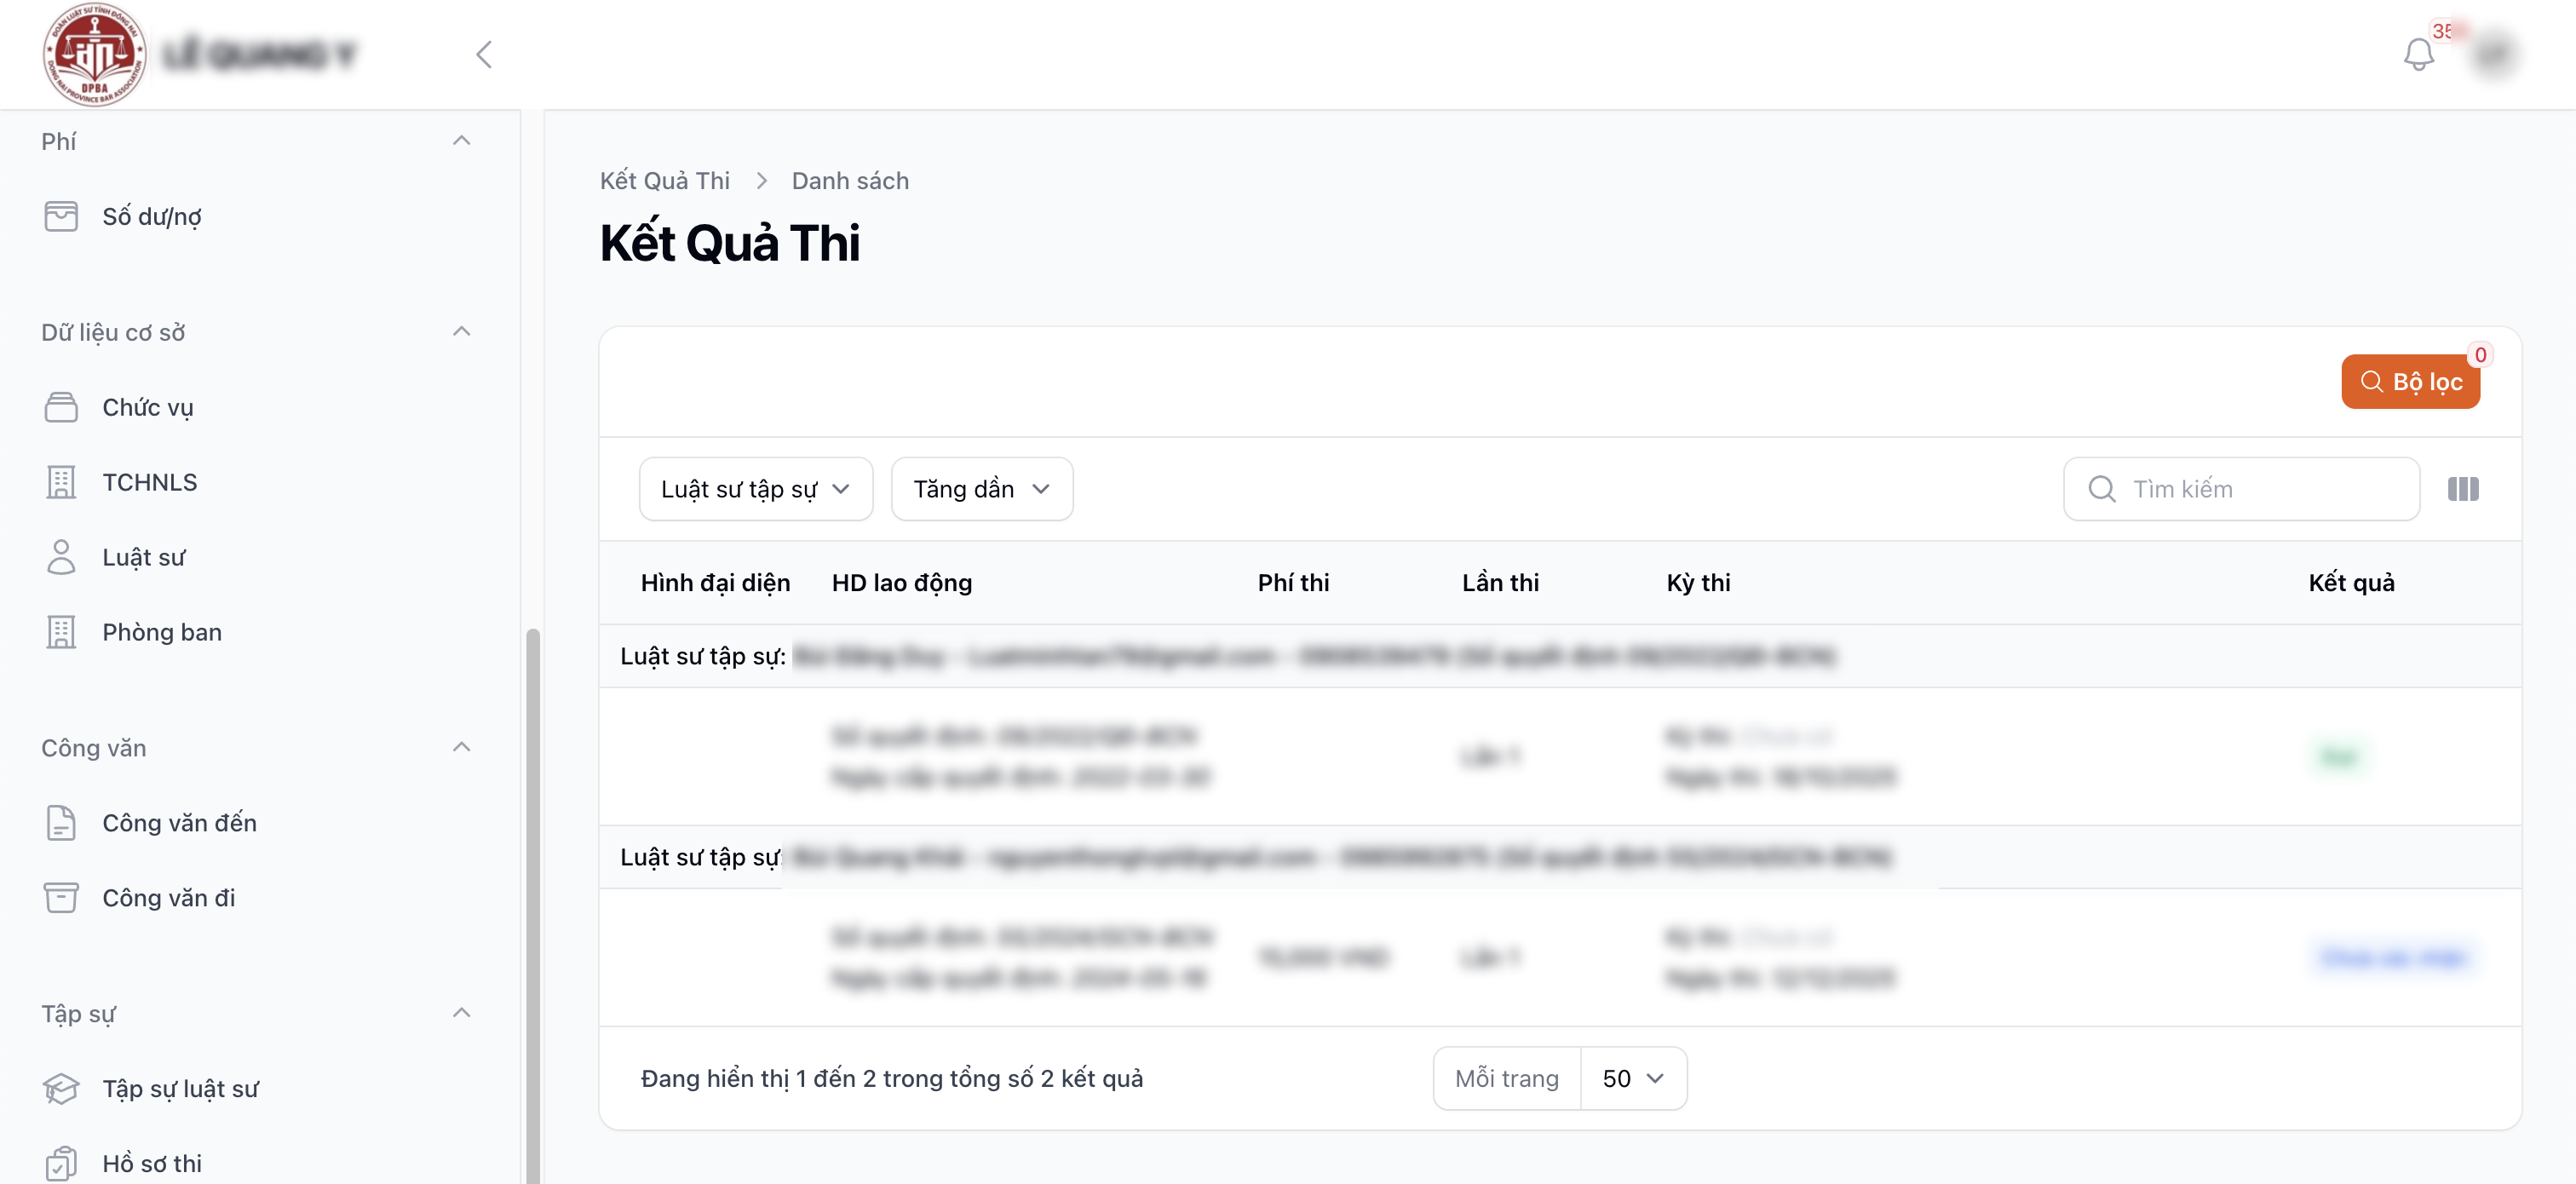The image size is (2576, 1184).
Task: Collapse the sidebar with the back chevron
Action: (x=484, y=54)
